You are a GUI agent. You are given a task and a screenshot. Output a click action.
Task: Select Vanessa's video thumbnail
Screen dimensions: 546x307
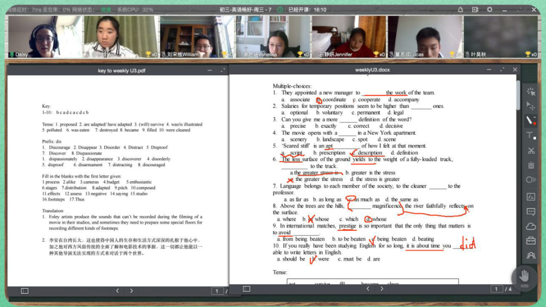point(272,36)
